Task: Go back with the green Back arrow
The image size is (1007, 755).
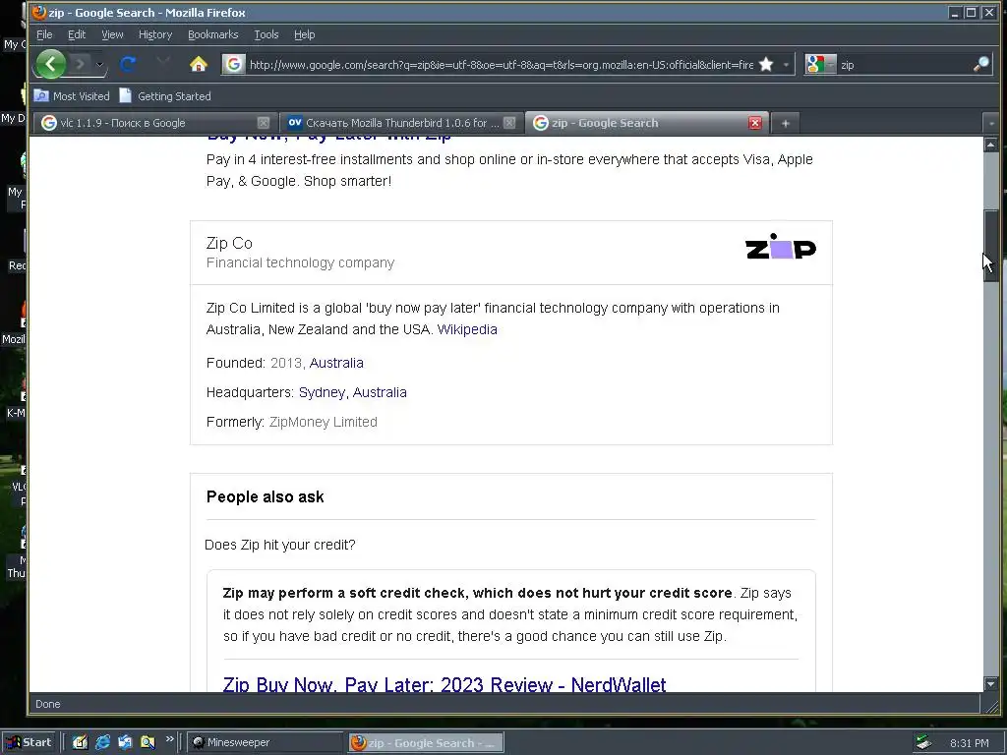Action: pos(51,64)
